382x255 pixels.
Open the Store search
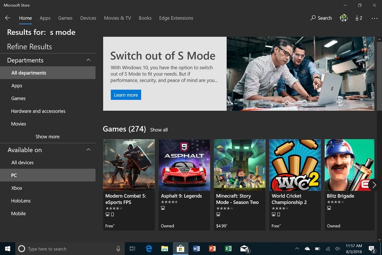point(321,18)
